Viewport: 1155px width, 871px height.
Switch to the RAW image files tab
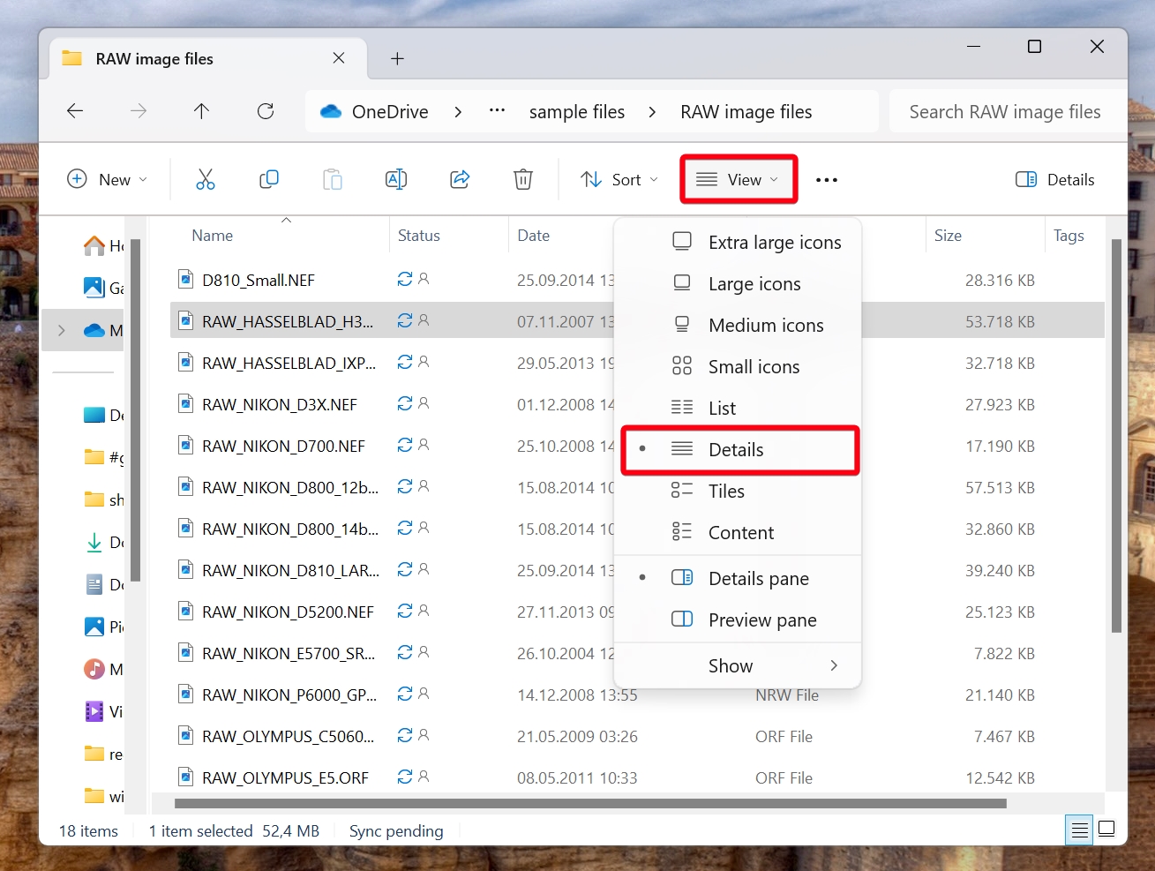click(x=154, y=58)
